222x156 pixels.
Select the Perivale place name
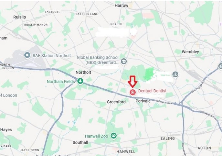click(x=143, y=101)
